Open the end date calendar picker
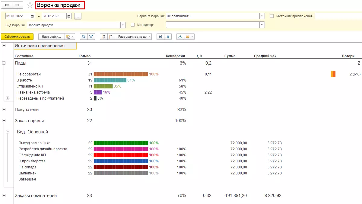Screen dimensions: 362x204 (x=69, y=16)
